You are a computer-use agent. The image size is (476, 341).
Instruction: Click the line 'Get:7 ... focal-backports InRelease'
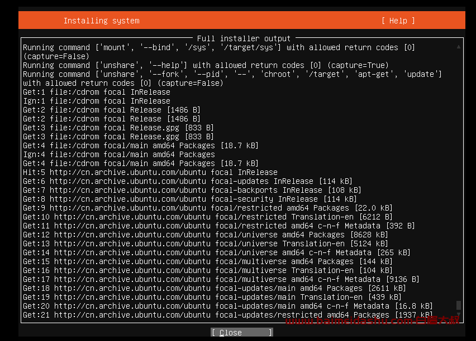192,190
